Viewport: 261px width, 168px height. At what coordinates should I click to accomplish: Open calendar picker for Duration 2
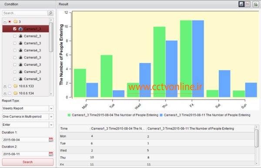(x=51, y=154)
